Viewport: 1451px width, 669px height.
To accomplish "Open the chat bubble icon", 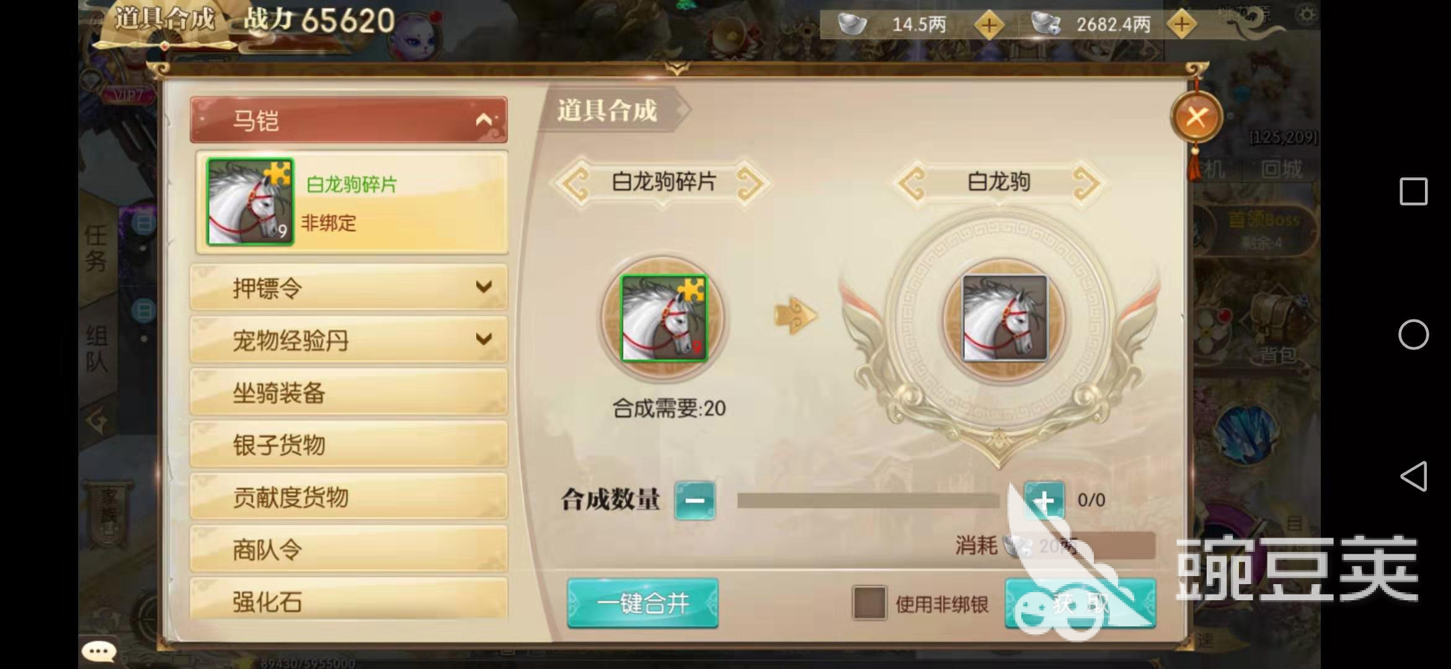I will (99, 651).
